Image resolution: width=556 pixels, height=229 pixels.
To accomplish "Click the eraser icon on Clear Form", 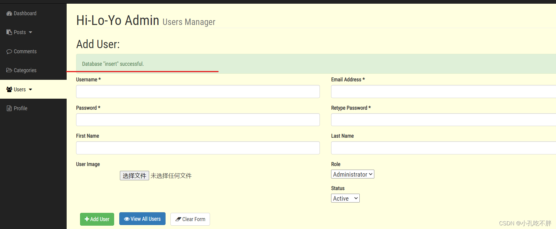I will click(178, 219).
